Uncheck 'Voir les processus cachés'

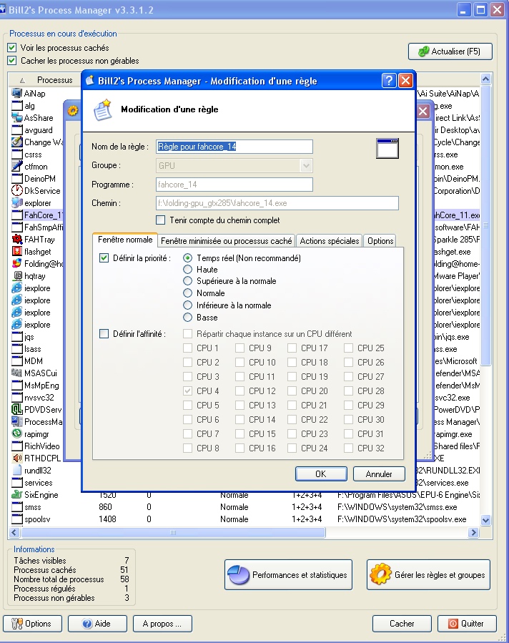(11, 48)
